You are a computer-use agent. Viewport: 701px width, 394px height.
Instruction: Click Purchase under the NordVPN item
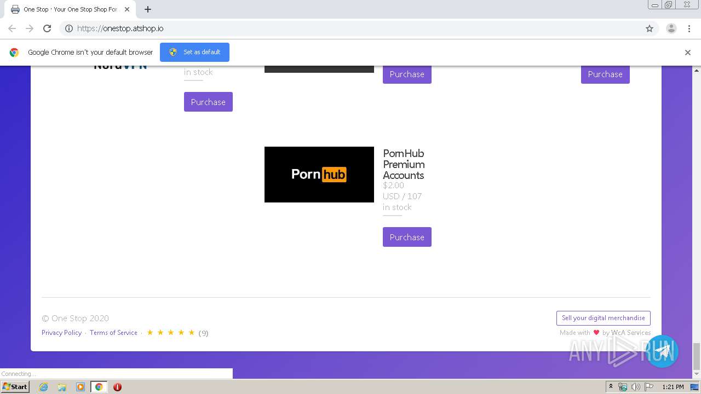click(x=208, y=102)
